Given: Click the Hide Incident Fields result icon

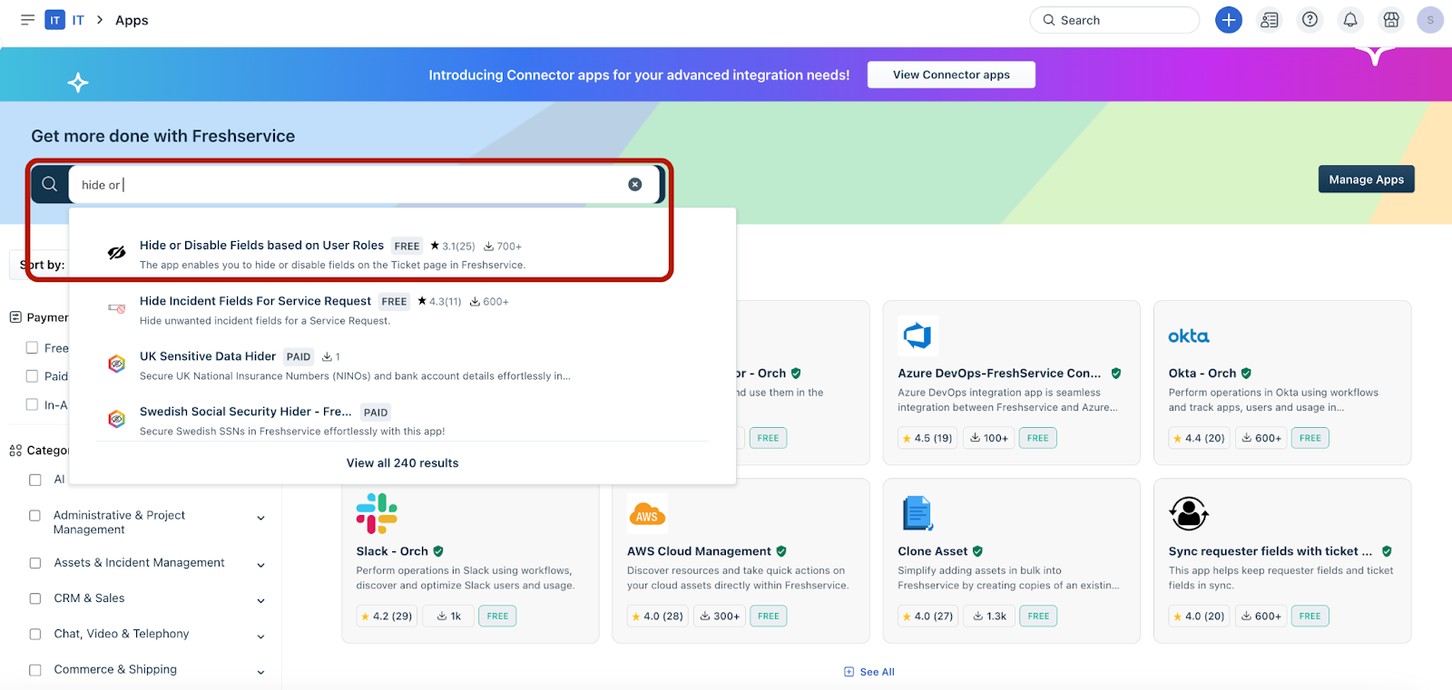Looking at the screenshot, I should click(117, 308).
